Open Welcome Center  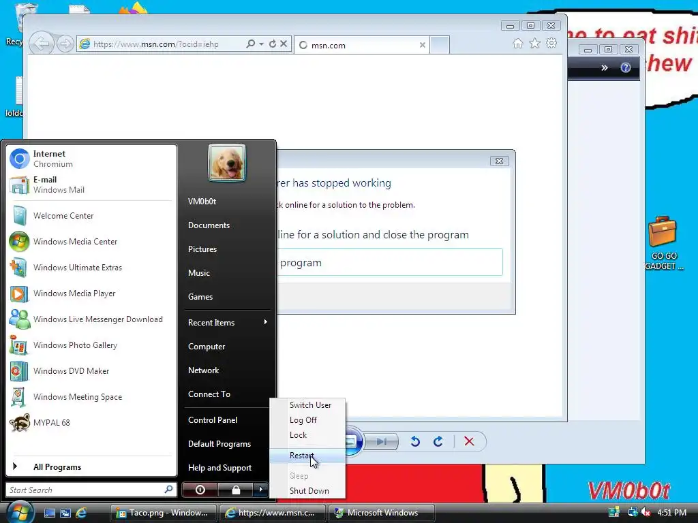[91, 216]
